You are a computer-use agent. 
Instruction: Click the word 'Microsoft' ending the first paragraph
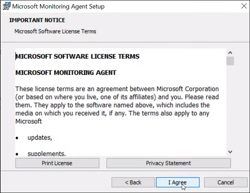[28, 121]
